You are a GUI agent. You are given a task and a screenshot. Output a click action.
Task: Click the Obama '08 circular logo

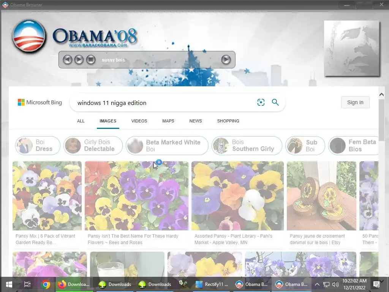click(29, 36)
